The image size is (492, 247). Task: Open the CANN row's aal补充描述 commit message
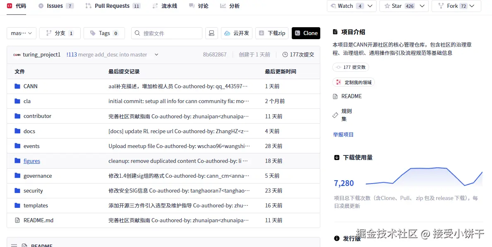(179, 86)
